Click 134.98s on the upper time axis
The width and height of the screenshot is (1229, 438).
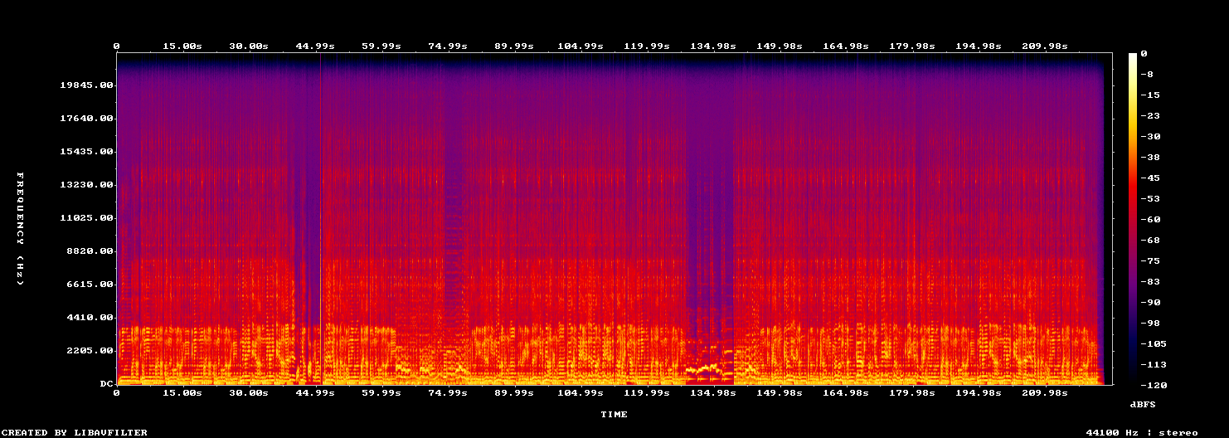(x=713, y=46)
